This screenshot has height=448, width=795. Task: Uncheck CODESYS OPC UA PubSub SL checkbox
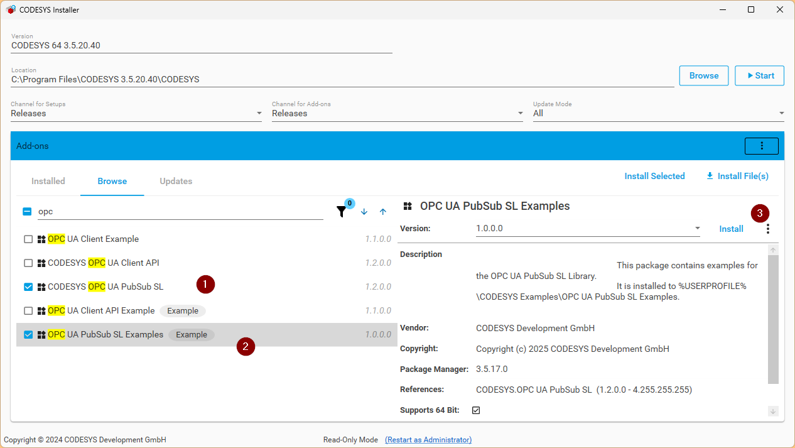[x=28, y=287]
